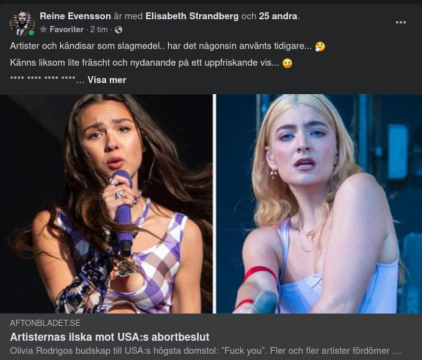Image resolution: width=422 pixels, height=360 pixels.
Task: Click the winking face emoji
Action: [287, 63]
